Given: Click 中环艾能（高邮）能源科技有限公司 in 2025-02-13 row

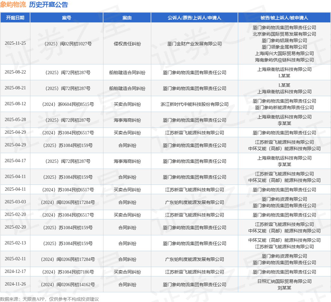Looking at the screenshot, I should [x=284, y=240].
